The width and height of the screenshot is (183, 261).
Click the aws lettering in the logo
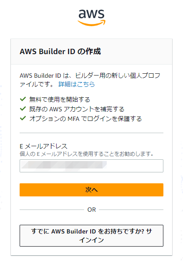tap(91, 14)
